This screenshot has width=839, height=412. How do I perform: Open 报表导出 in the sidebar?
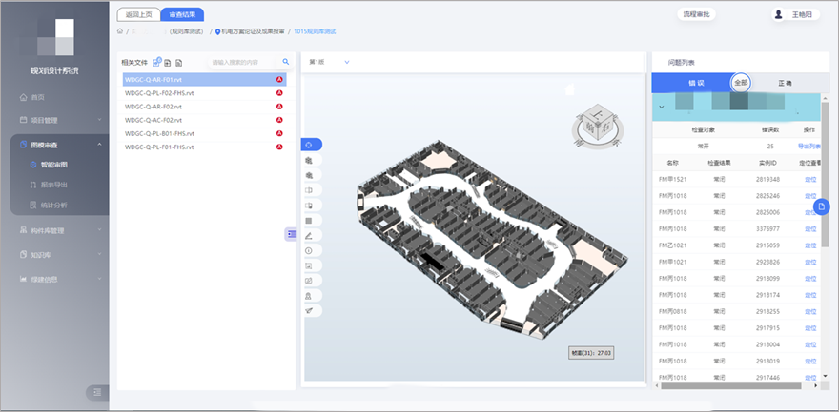click(x=54, y=185)
